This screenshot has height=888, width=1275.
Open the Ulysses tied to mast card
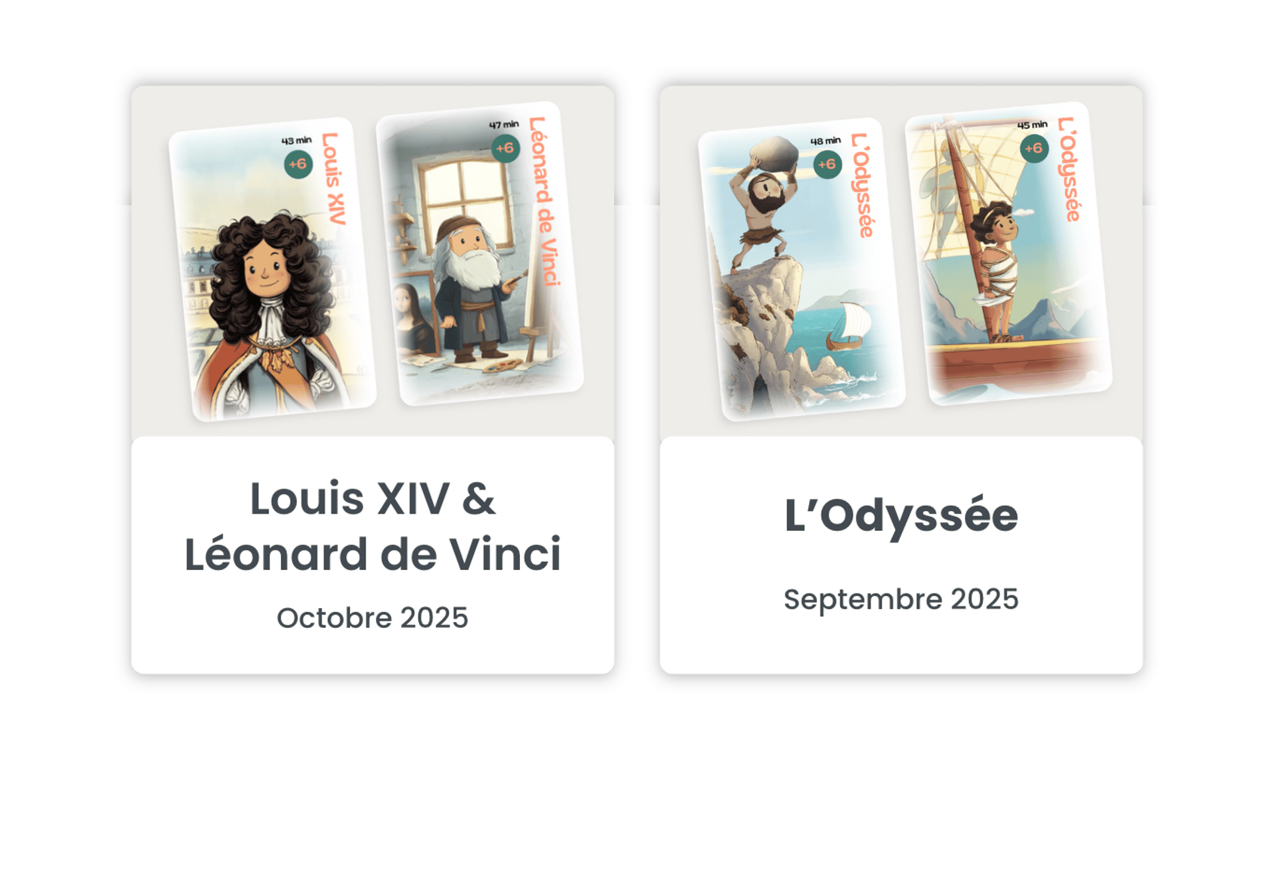(x=1008, y=254)
